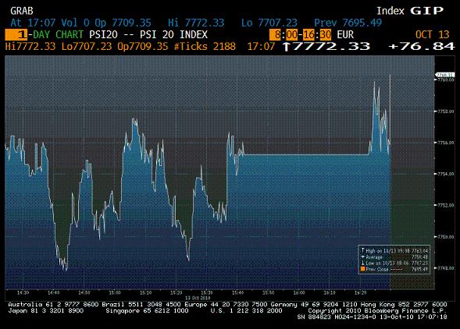Viewport: 460px width, 329px height.
Task: Click the current-price tag on the y-axis
Action: [x=444, y=75]
